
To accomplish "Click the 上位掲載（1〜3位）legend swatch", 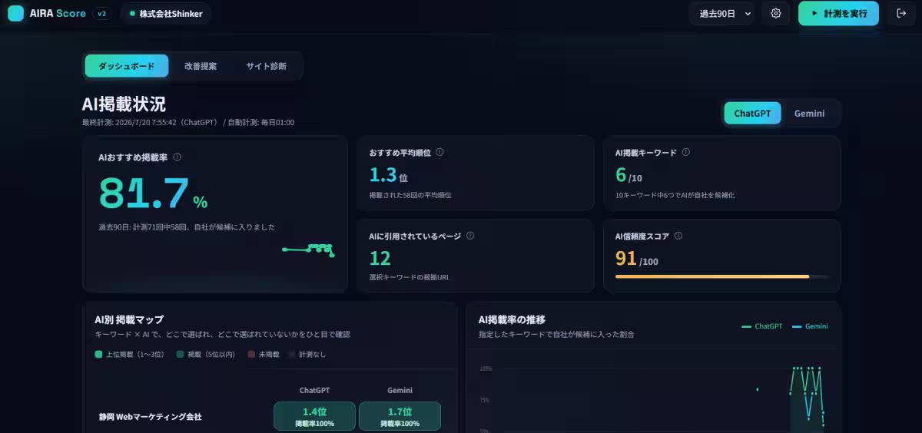I will pyautogui.click(x=98, y=354).
